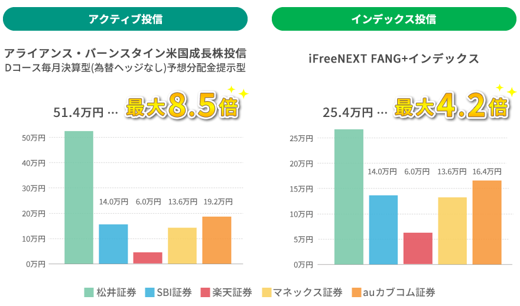Click the short red 楽天 bar in the active chart
This screenshot has width=520, height=306.
[x=148, y=258]
